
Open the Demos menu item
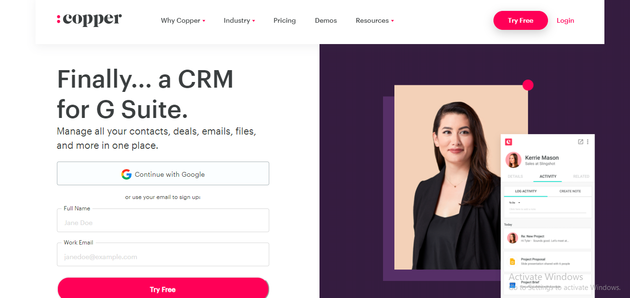pyautogui.click(x=326, y=20)
